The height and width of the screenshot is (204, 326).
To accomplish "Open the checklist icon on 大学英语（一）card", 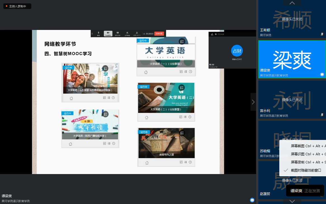I will [x=182, y=41].
